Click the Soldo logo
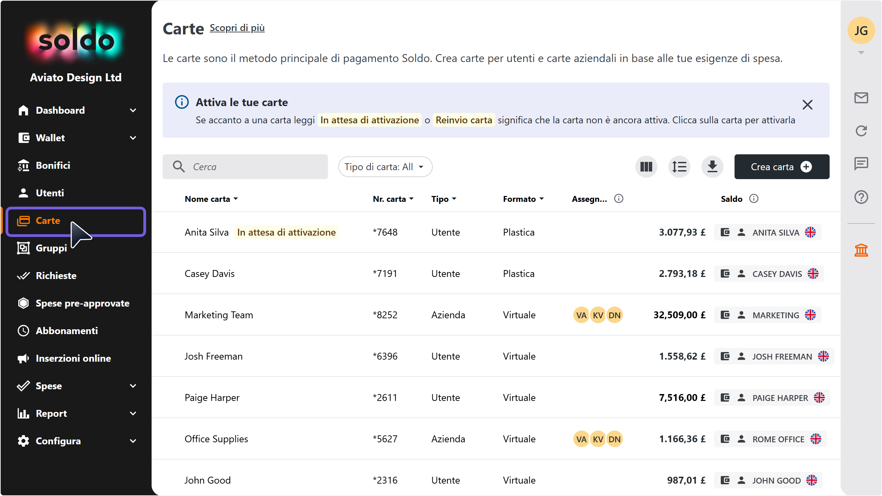The height and width of the screenshot is (496, 882). click(76, 41)
